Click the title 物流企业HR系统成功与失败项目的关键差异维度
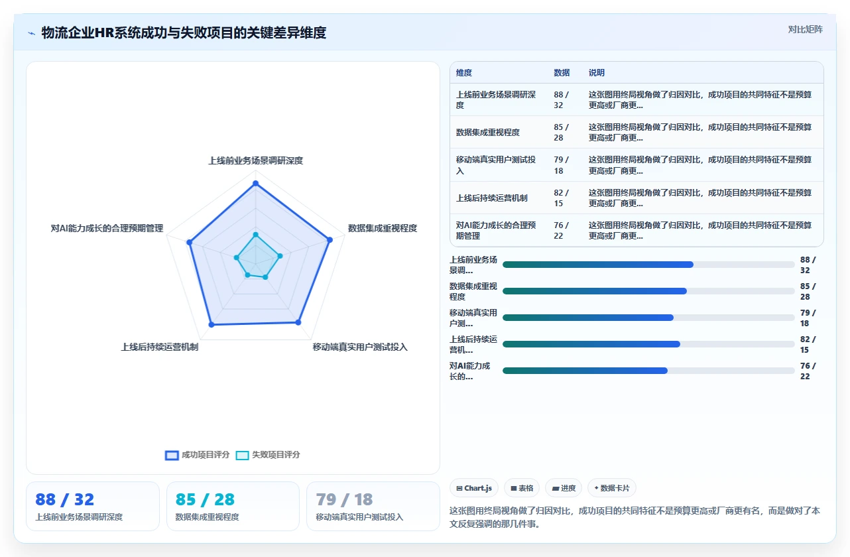850x557 pixels. 184,32
